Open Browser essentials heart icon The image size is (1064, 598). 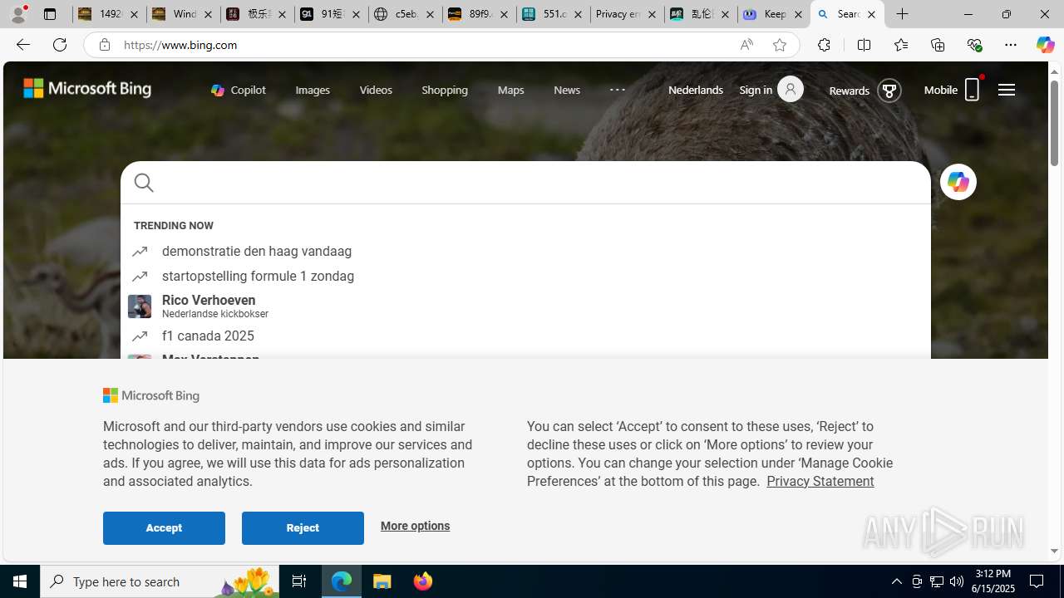coord(974,45)
